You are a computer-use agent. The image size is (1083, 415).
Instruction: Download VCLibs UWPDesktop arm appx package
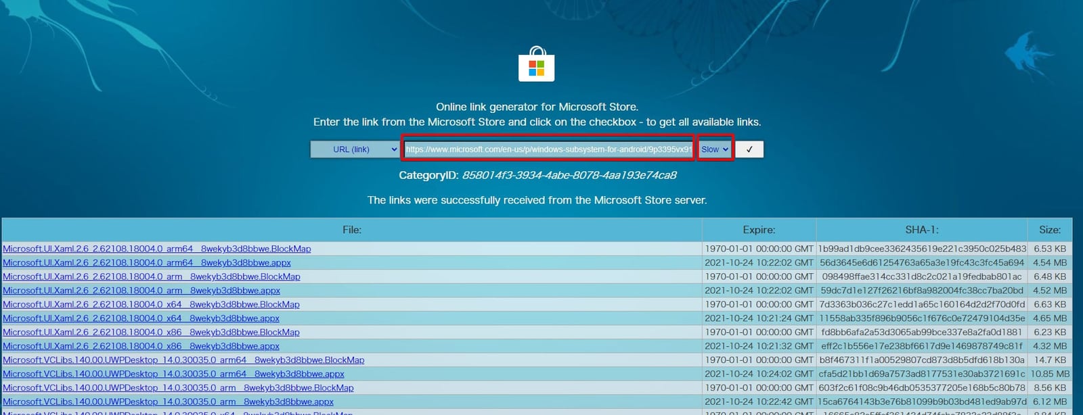[168, 401]
